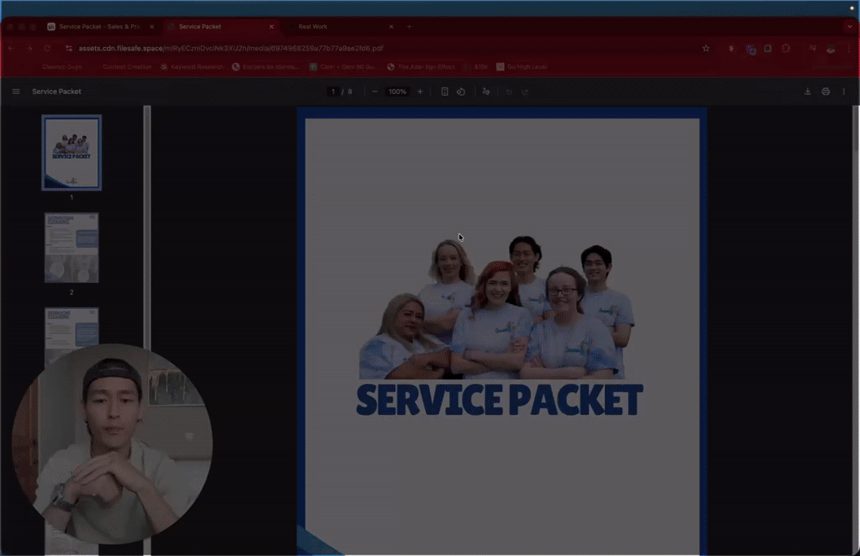Click the Service Packet document title
This screenshot has width=860, height=556.
tap(56, 92)
